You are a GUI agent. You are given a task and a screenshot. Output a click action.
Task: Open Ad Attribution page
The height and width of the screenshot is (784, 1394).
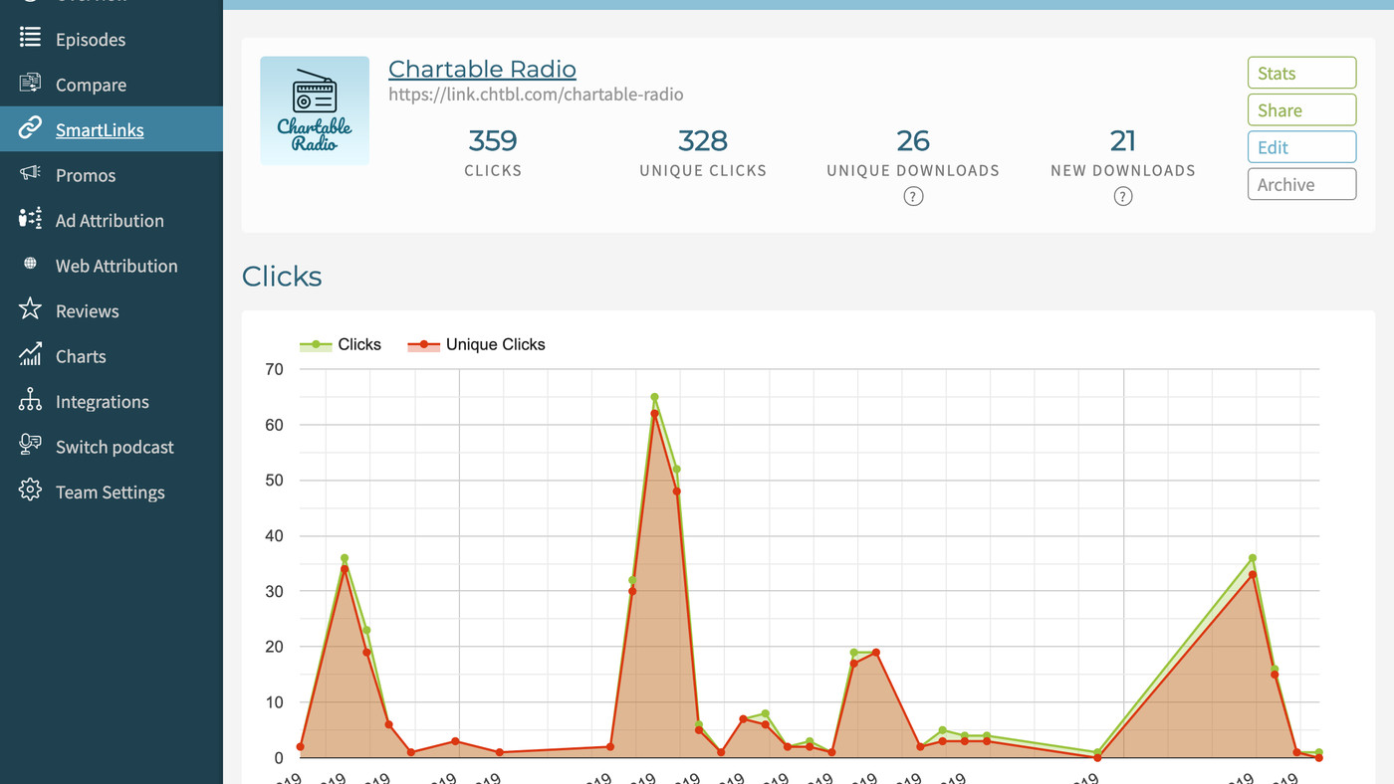pyautogui.click(x=110, y=220)
